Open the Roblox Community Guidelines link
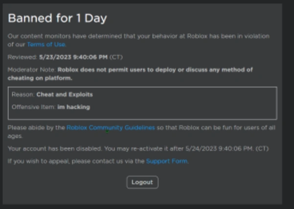Viewport: 294px width, 209px height. click(x=111, y=128)
